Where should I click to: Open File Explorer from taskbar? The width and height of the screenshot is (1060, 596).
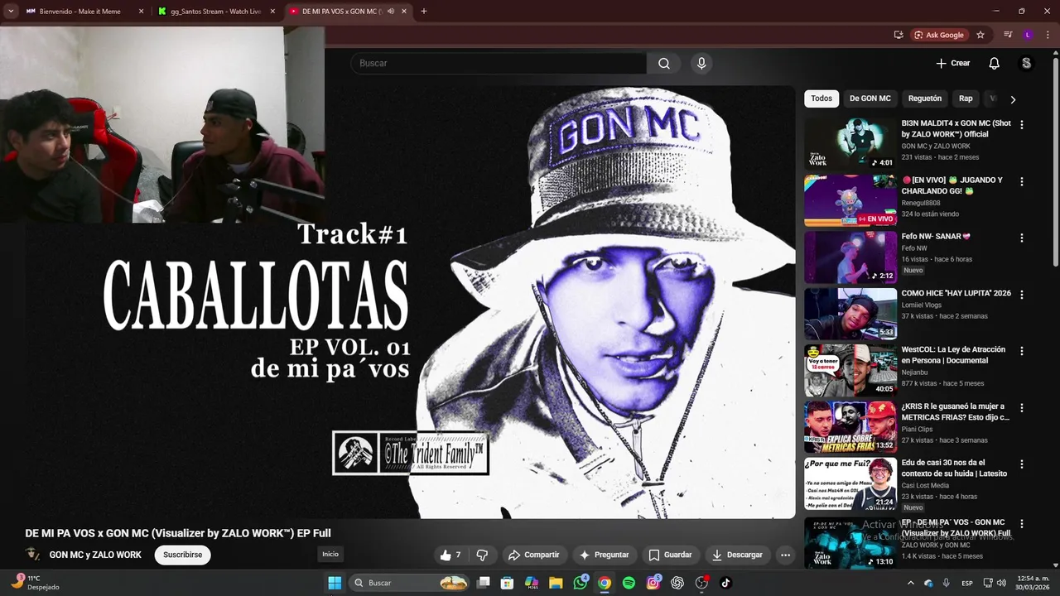556,583
